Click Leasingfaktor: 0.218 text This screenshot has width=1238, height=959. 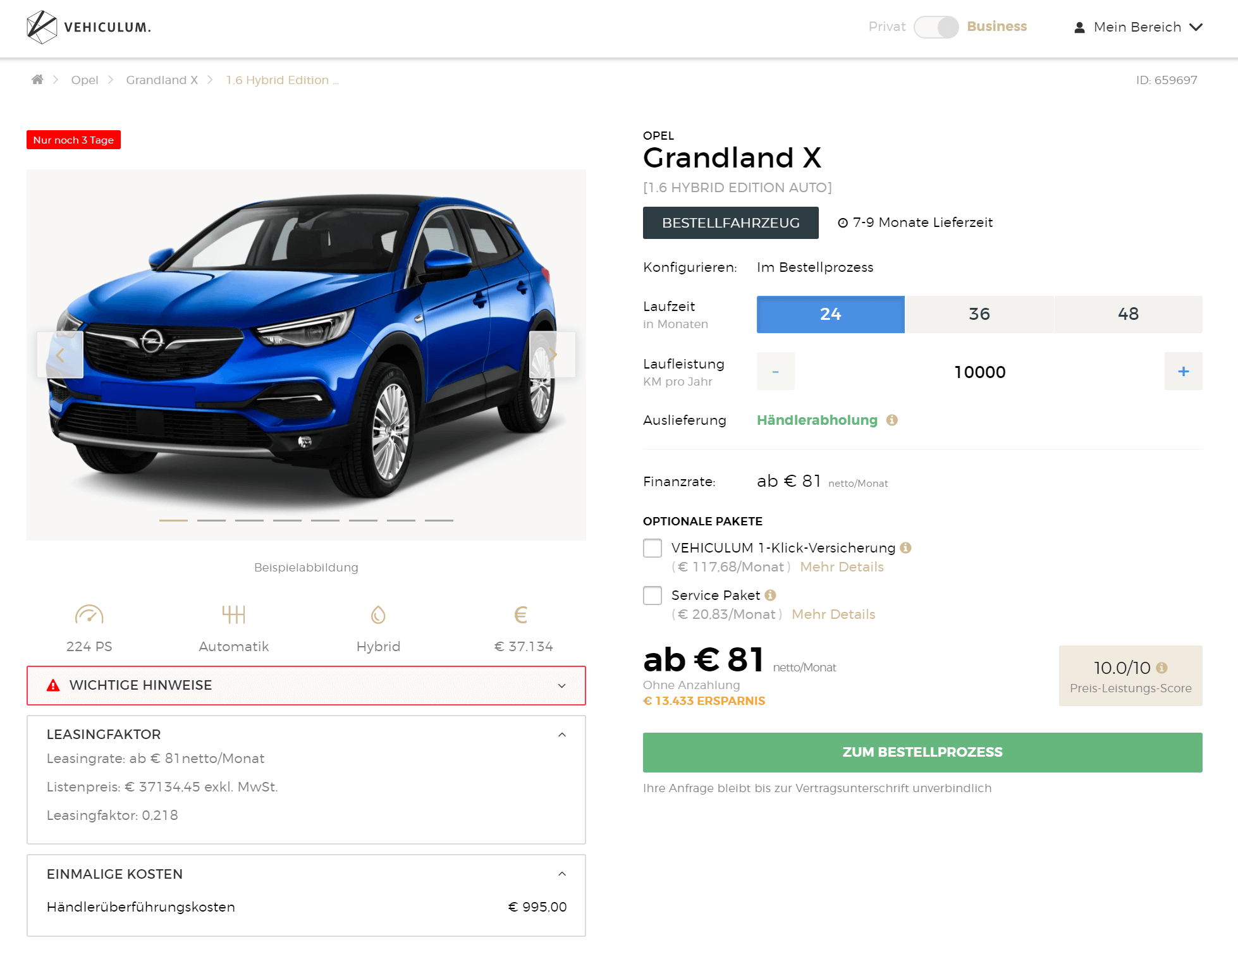[112, 815]
